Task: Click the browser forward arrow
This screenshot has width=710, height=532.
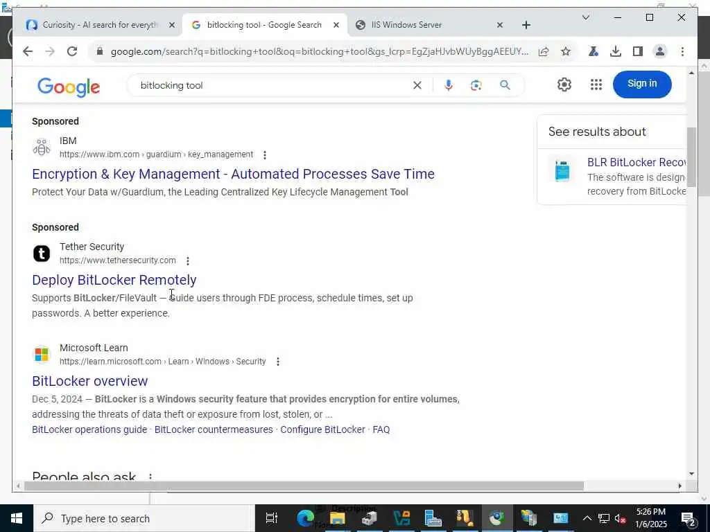Action: click(50, 51)
